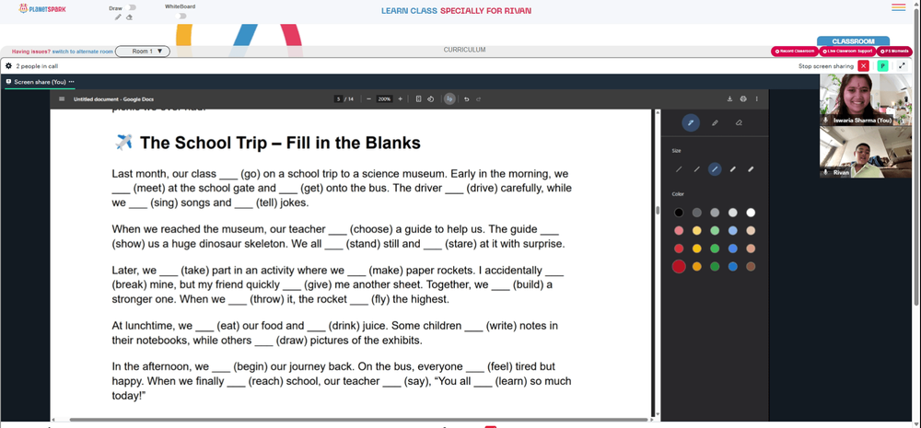Download the PDF document
This screenshot has height=428, width=921.
click(729, 98)
